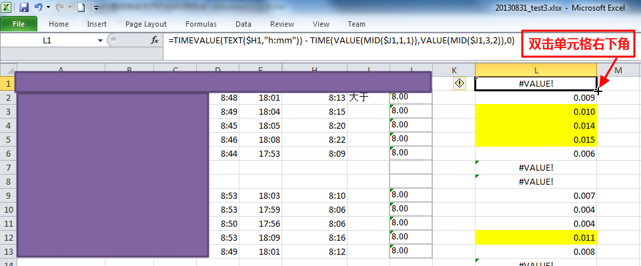Select cell showing time 18:04
Screen dimensions: 641x266
pos(260,111)
